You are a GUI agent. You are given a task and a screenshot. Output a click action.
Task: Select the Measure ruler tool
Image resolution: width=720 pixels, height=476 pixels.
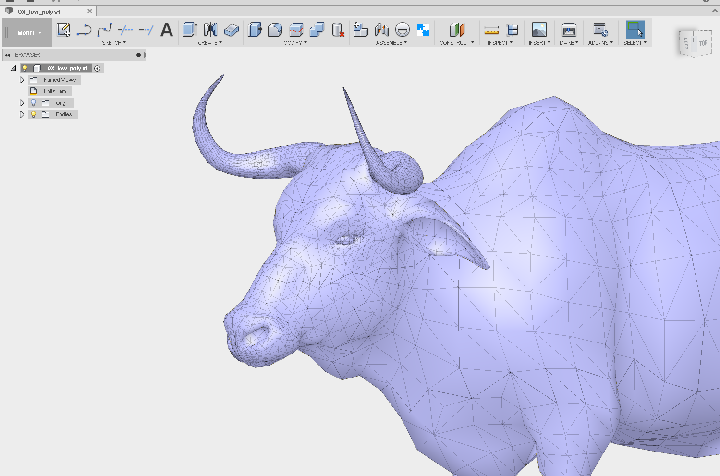[491, 30]
